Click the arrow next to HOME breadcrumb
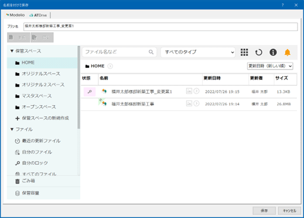This screenshot has width=304, height=218. (x=110, y=66)
